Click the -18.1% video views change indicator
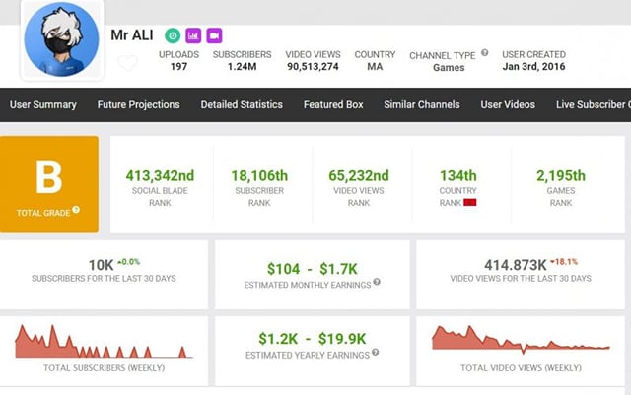The image size is (631, 395). [564, 262]
